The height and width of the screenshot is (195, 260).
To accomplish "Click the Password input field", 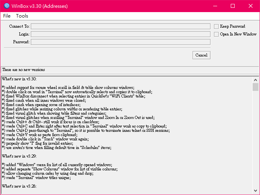I will pos(120,42).
